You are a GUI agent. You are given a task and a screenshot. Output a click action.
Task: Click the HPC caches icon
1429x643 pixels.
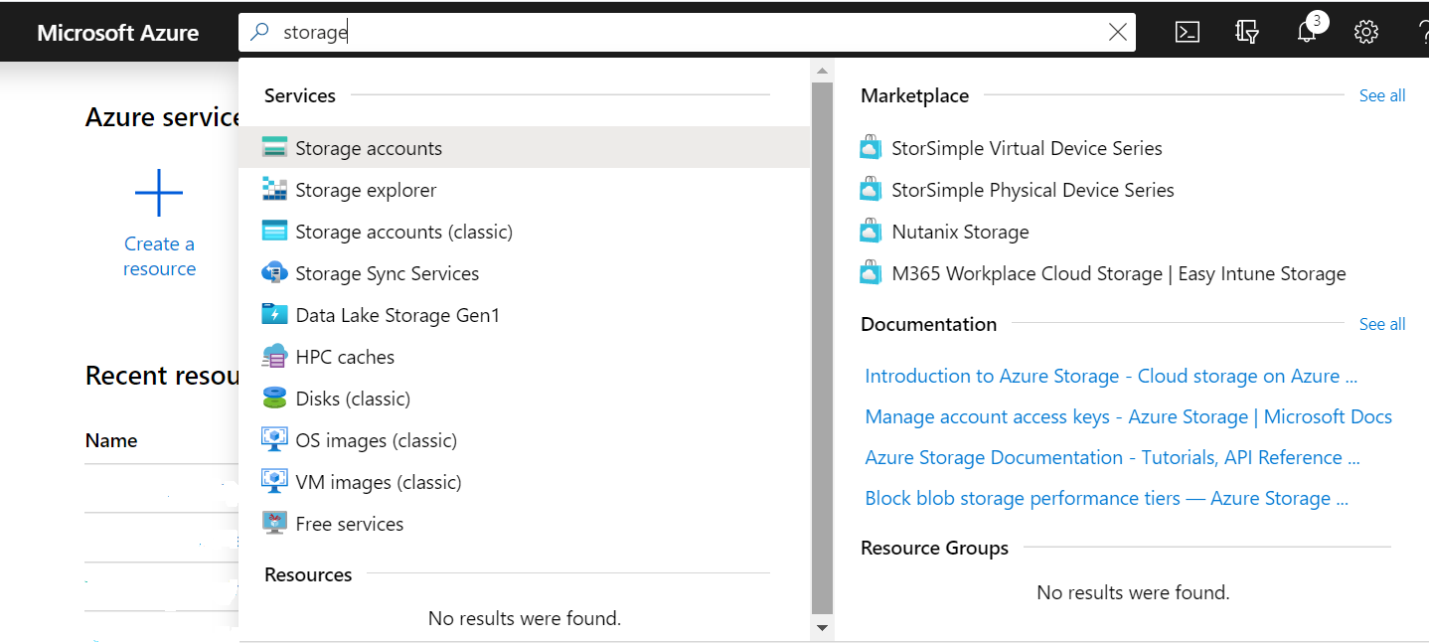tap(274, 357)
